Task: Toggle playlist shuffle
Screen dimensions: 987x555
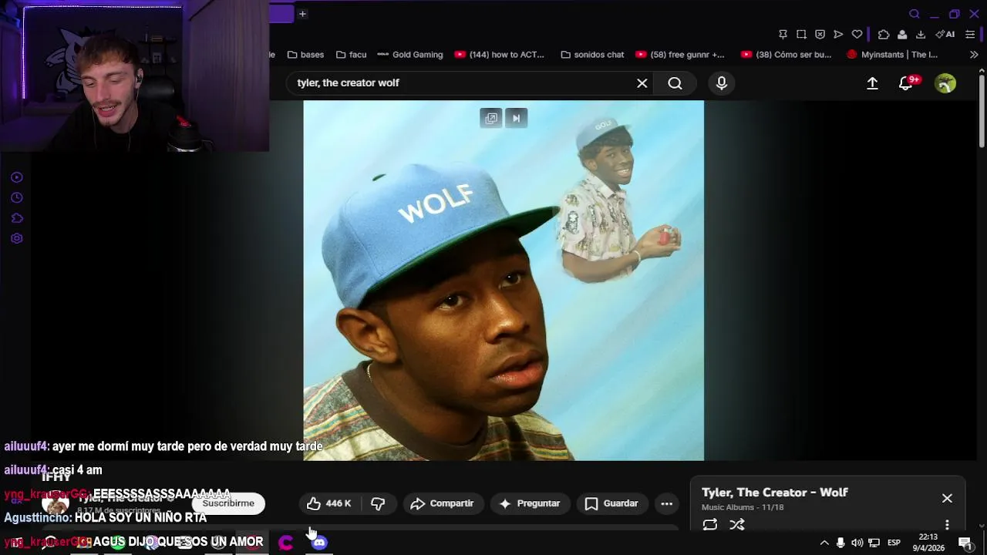Action: (x=737, y=525)
